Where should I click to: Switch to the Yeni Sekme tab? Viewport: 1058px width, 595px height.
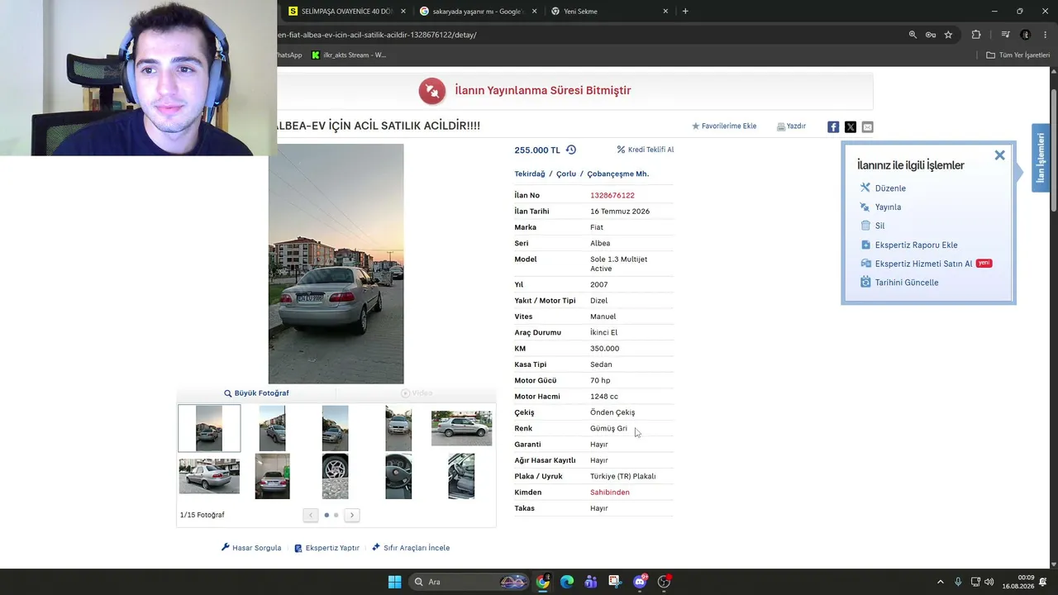[x=609, y=11]
